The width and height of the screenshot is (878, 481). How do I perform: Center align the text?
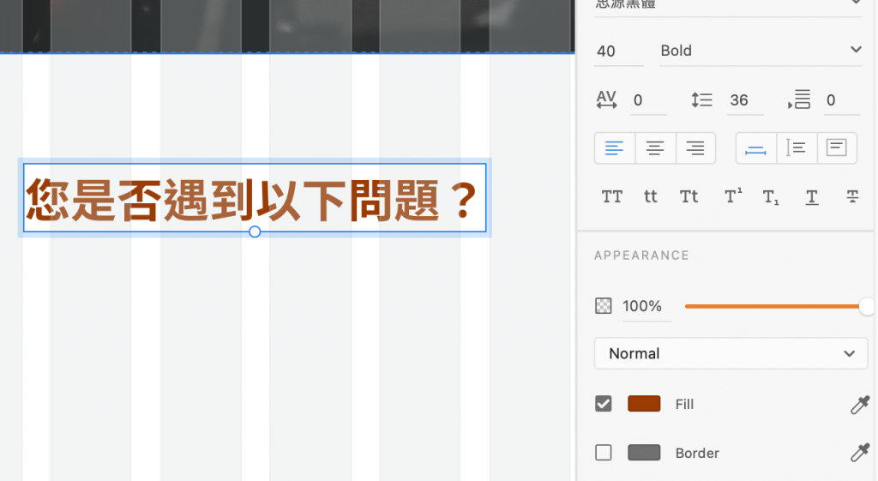[x=655, y=148]
